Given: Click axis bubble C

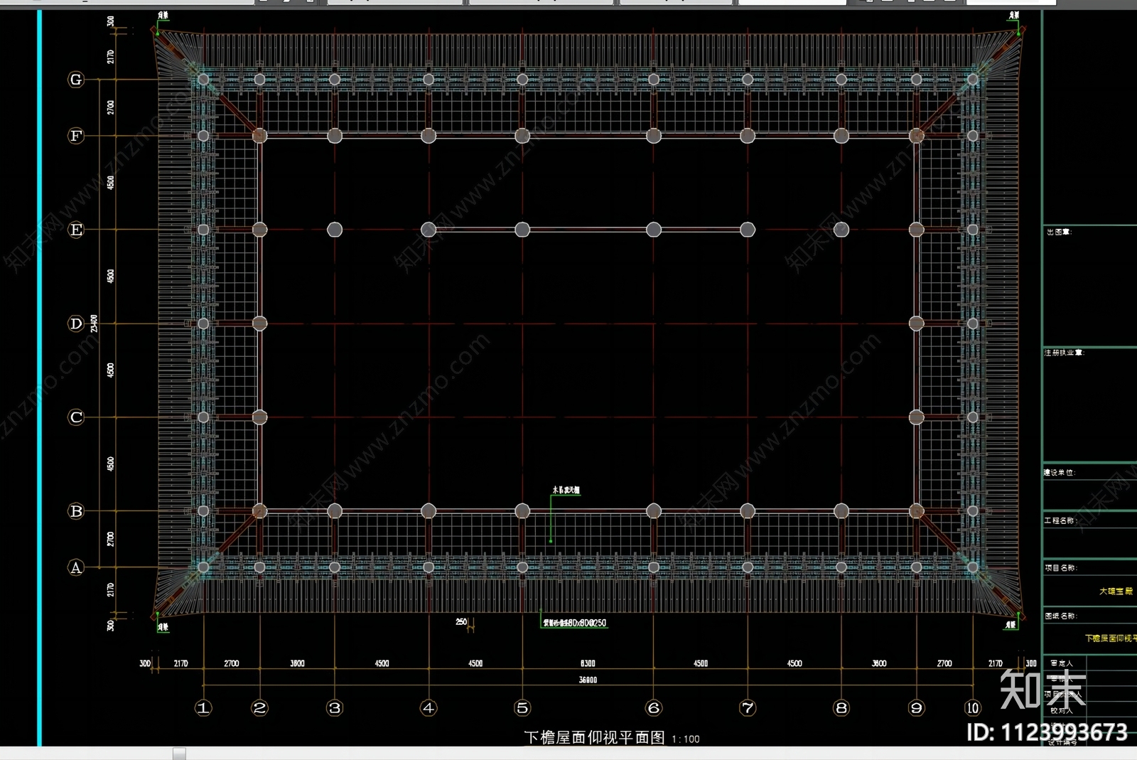Looking at the screenshot, I should pos(76,417).
